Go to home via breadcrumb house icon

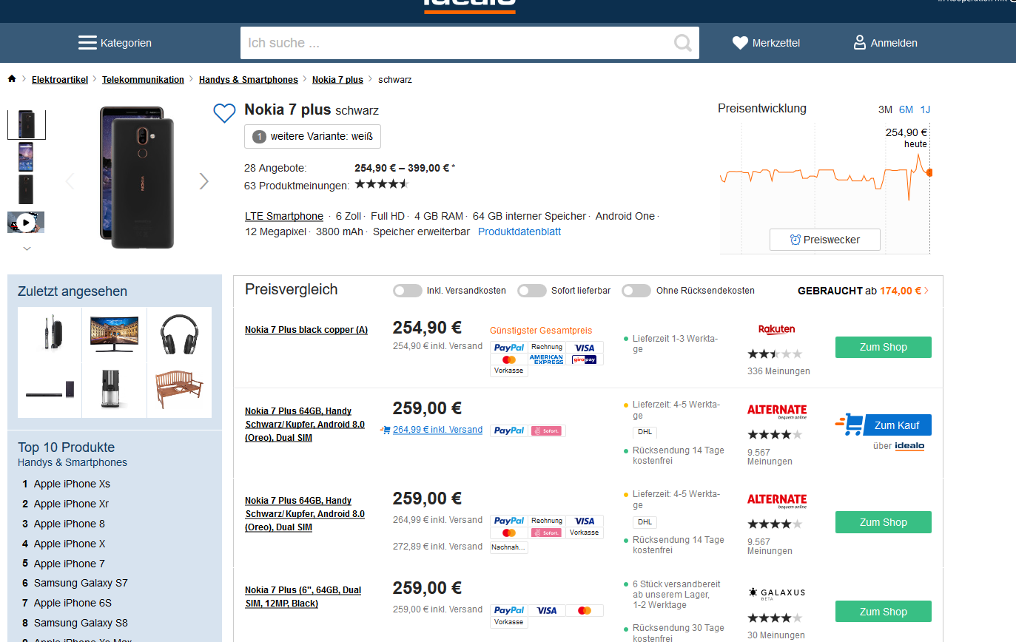(x=12, y=79)
